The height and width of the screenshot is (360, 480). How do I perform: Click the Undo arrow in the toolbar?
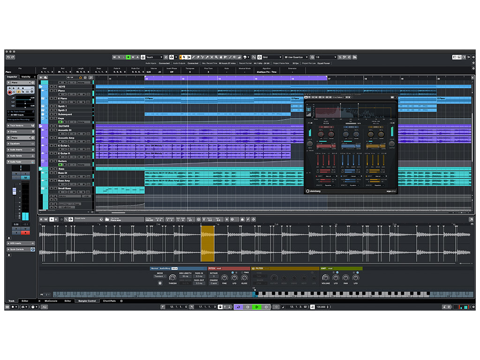(x=8, y=57)
